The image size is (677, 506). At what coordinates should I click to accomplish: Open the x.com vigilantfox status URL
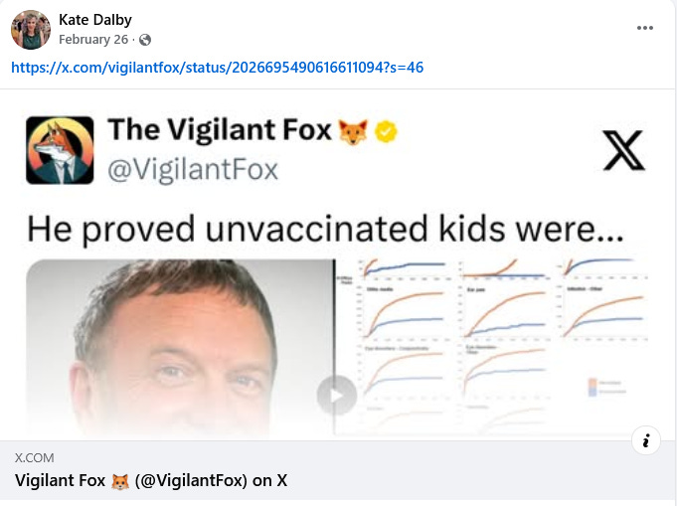pos(217,68)
